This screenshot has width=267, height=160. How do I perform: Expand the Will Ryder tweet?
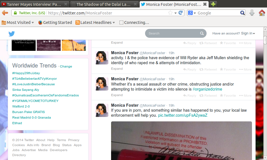pos(117,69)
